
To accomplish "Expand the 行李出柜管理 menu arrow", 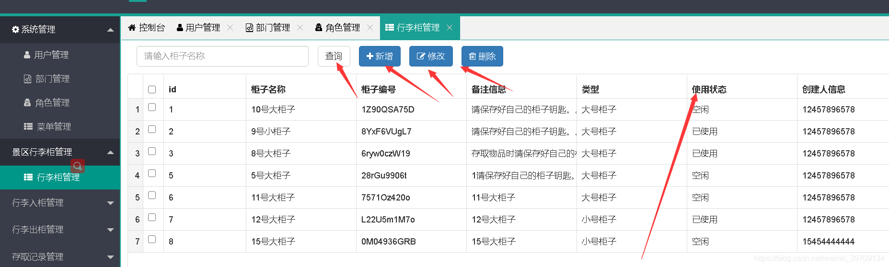I will [110, 230].
